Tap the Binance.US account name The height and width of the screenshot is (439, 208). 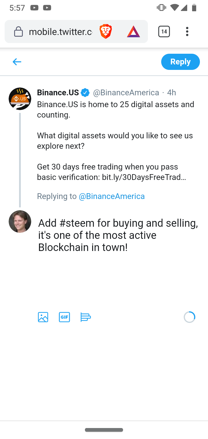point(58,93)
